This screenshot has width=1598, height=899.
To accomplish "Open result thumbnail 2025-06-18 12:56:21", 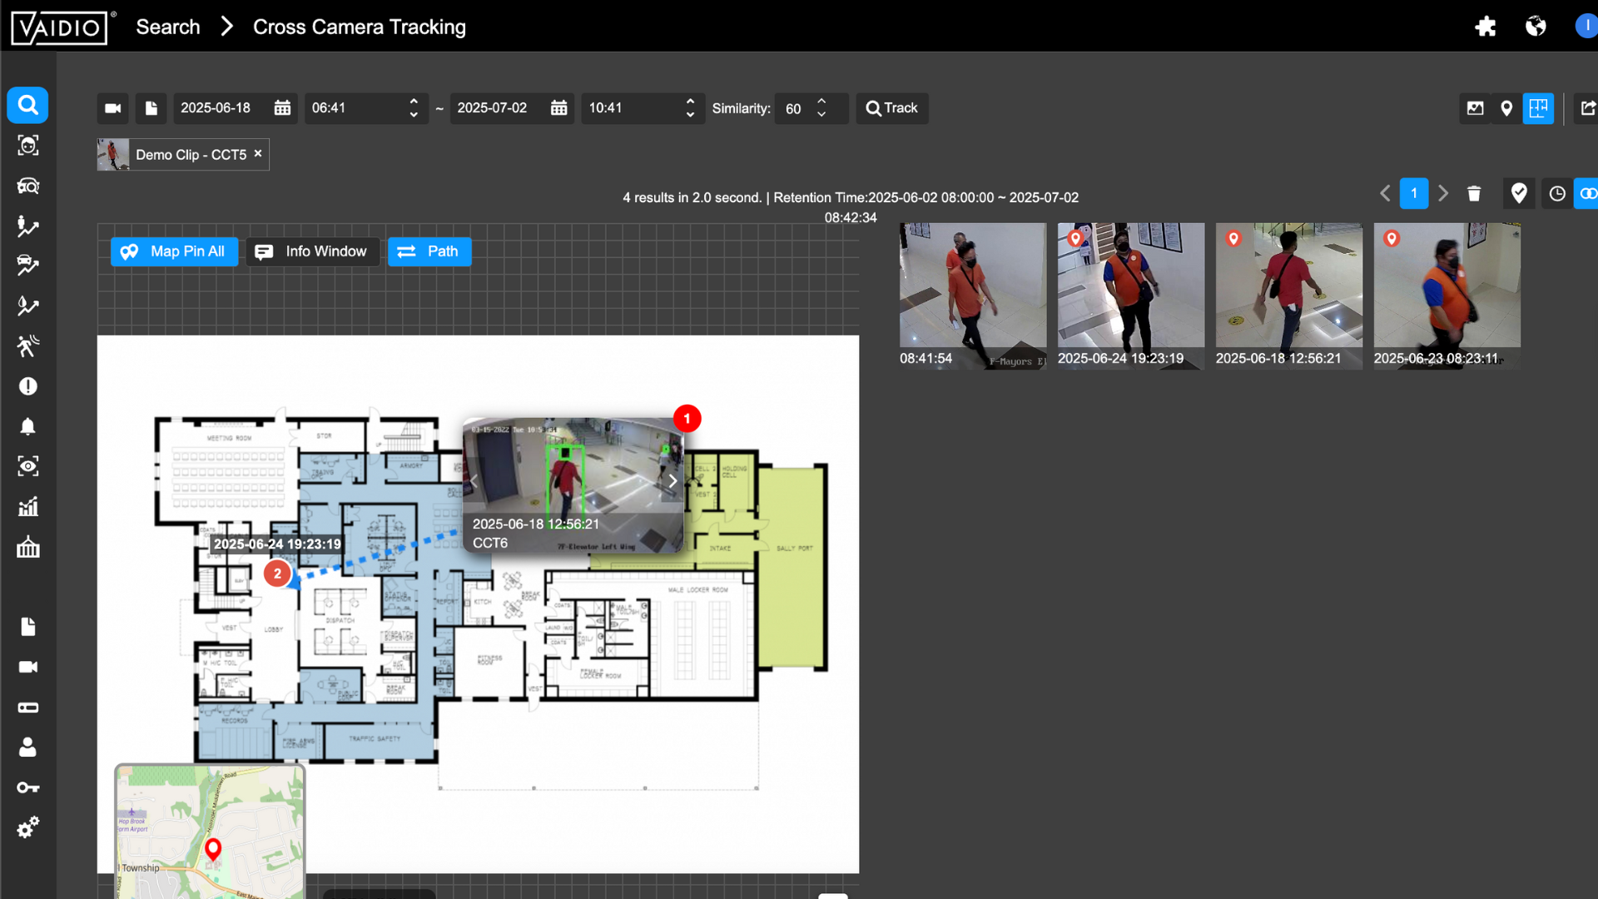I will point(1289,296).
